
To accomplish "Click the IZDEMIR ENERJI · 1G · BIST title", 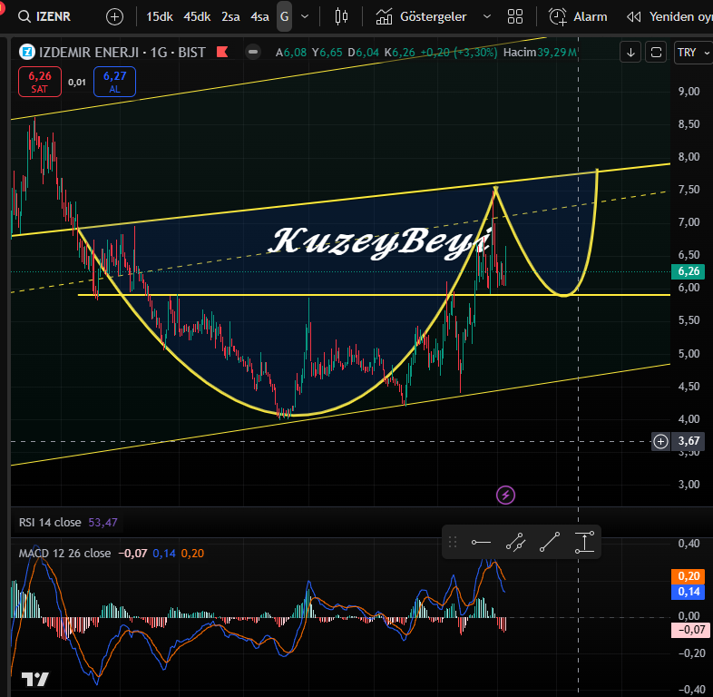I will pos(122,53).
